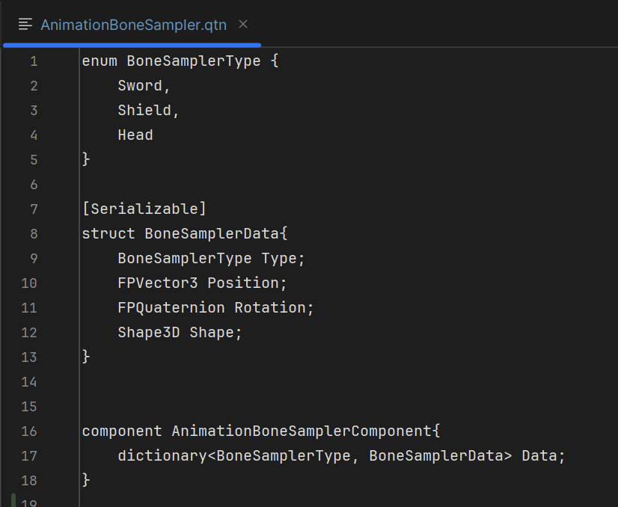Screen dimensions: 618x507
Task: Click line number 8 in the gutter
Action: (34, 233)
